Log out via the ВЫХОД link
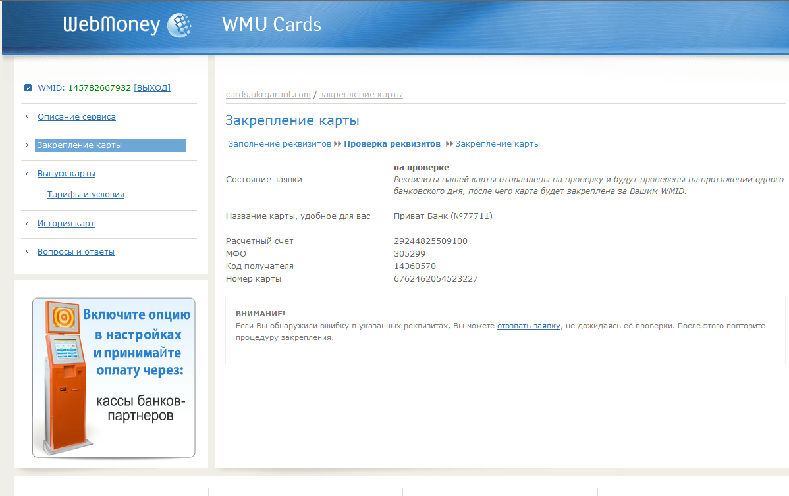 (152, 88)
